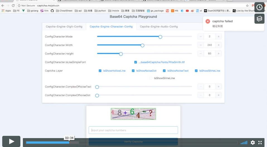
Task: Open the Vim bookmark
Action: [44, 11]
